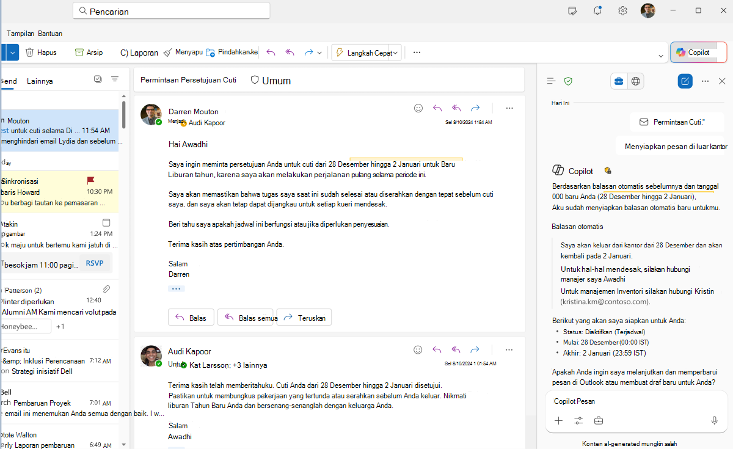Add emoji reaction to Darren's message
This screenshot has width=733, height=449.
click(x=418, y=108)
